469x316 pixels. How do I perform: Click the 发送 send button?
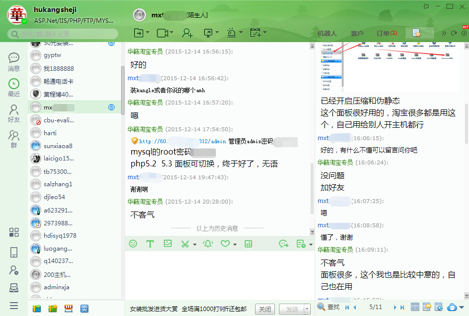point(292,309)
